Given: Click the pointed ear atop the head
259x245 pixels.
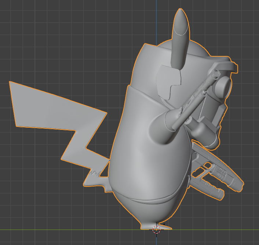Looking at the screenshot, I should 180,39.
